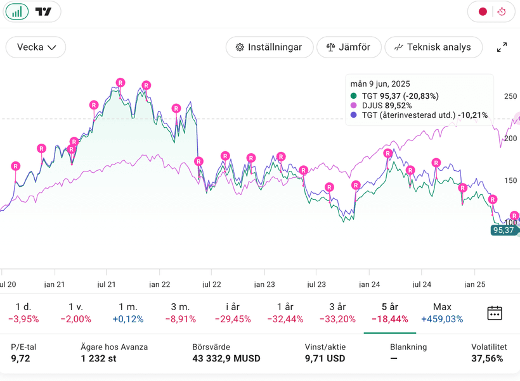Click the pink DJUS legend dot

[x=354, y=106]
